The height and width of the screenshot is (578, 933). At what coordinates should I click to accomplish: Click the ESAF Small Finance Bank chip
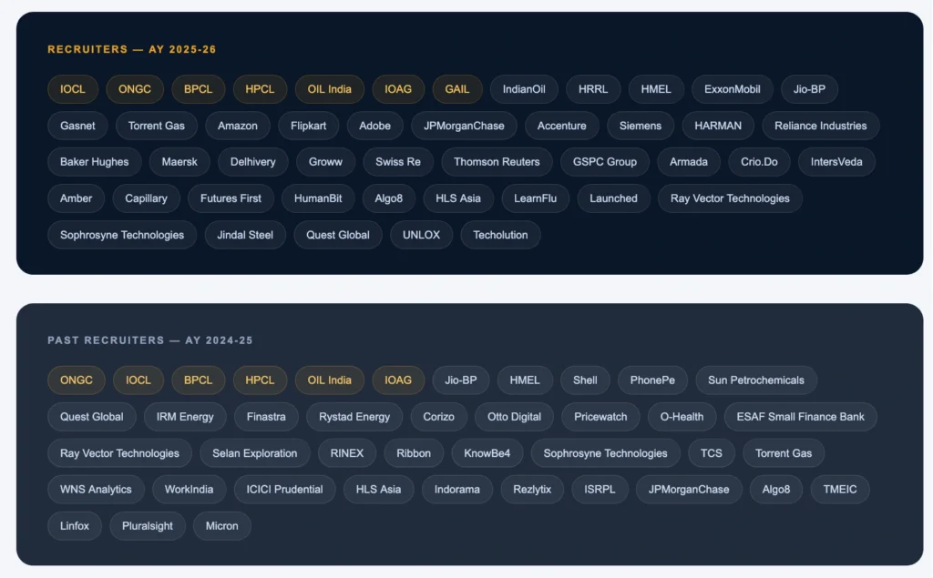pos(800,417)
